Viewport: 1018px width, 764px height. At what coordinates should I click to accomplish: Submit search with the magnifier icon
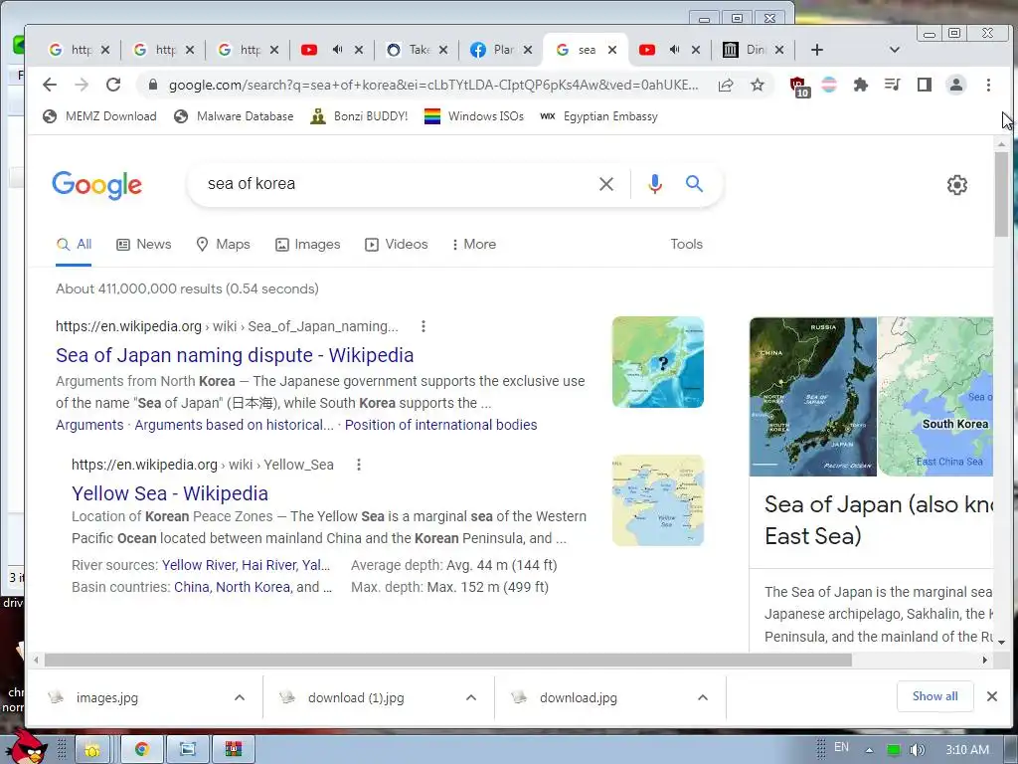[694, 184]
